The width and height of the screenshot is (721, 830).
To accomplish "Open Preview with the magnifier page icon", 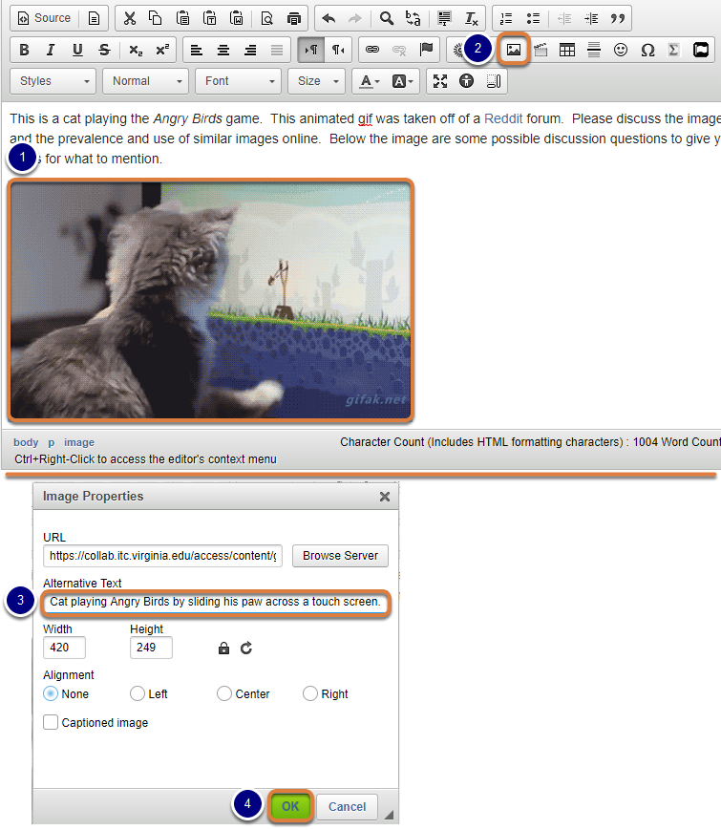I will point(266,18).
